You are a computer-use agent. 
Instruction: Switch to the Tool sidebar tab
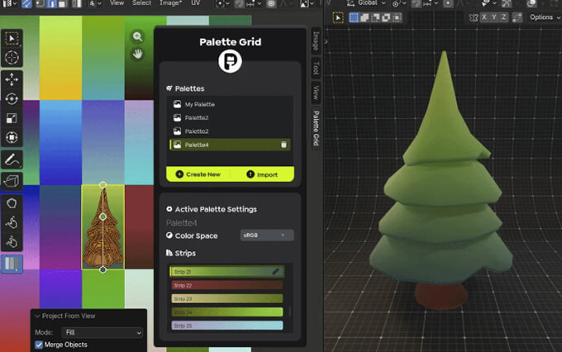(316, 69)
